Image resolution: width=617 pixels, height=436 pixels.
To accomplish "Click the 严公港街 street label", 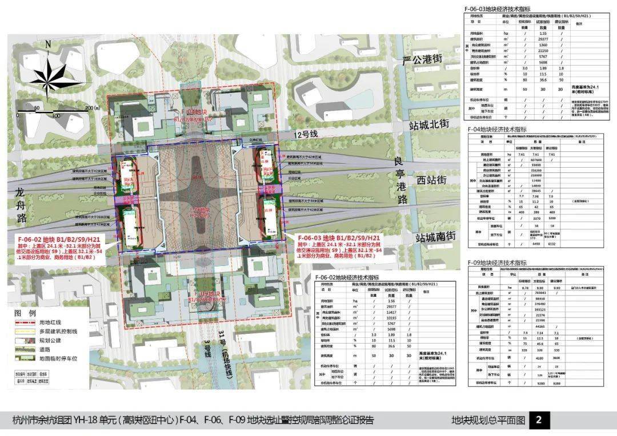I will [x=422, y=59].
